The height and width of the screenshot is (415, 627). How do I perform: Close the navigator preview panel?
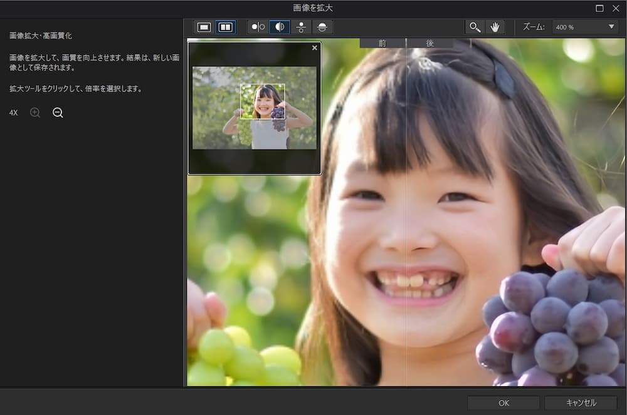point(315,48)
